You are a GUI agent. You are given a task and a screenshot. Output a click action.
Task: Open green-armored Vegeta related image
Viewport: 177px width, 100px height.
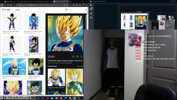(x=74, y=82)
